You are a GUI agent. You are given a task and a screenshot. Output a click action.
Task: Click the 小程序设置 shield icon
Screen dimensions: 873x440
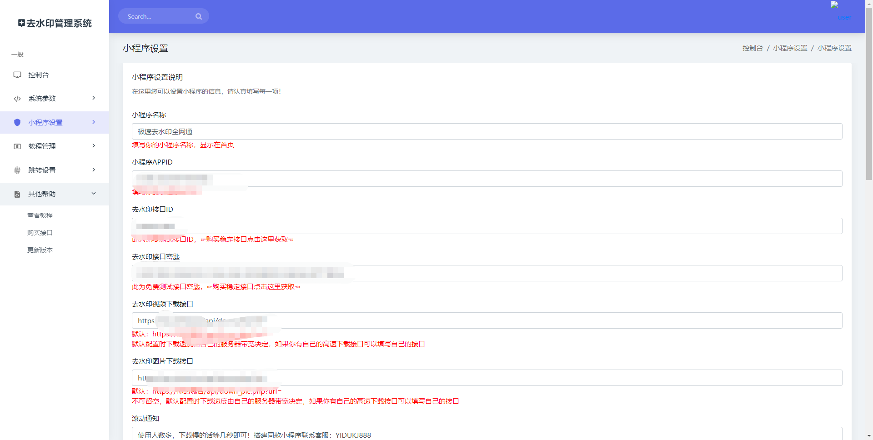(x=17, y=122)
